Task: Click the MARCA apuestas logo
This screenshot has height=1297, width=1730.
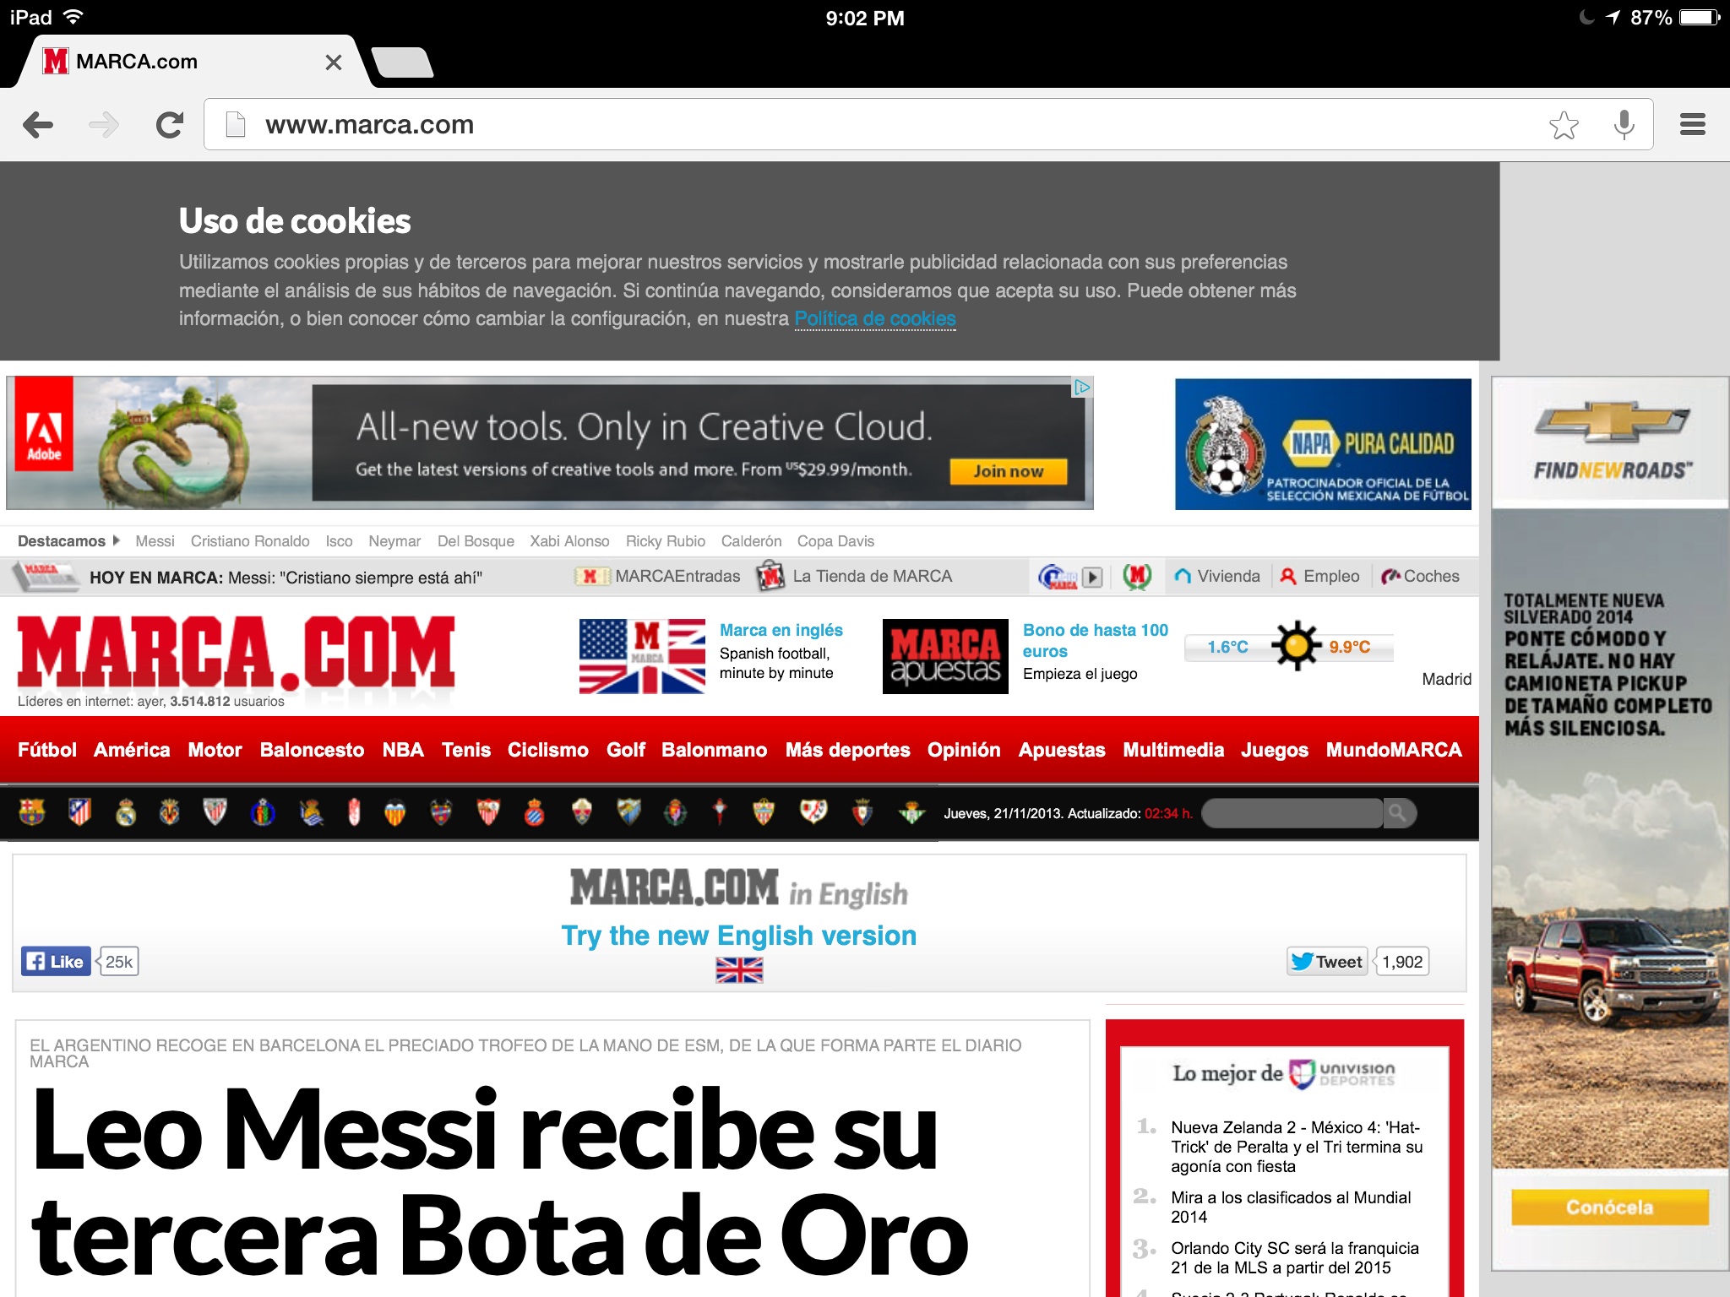Action: [945, 656]
